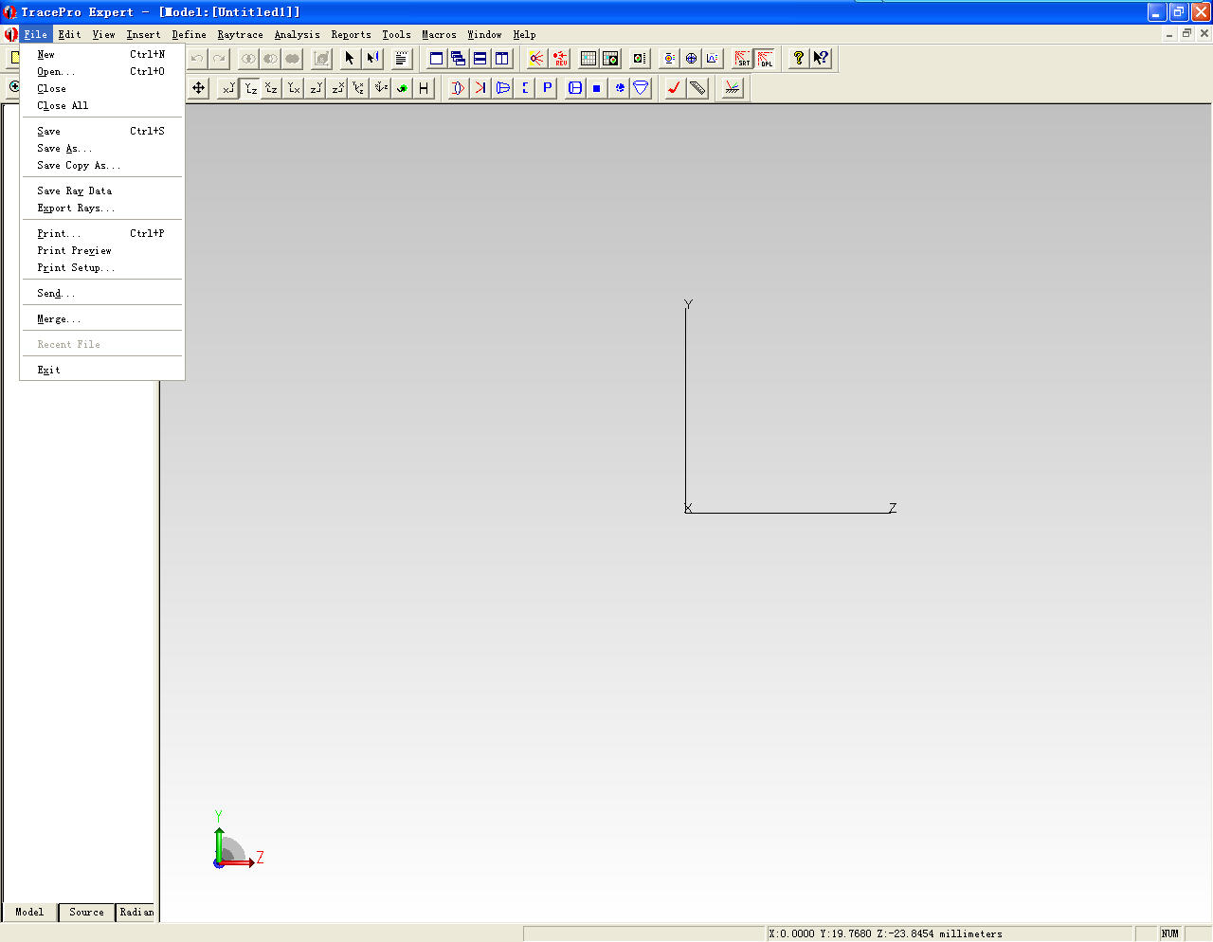Image resolution: width=1213 pixels, height=942 pixels.
Task: Open Print Setup... from the menu
Action: pos(102,268)
